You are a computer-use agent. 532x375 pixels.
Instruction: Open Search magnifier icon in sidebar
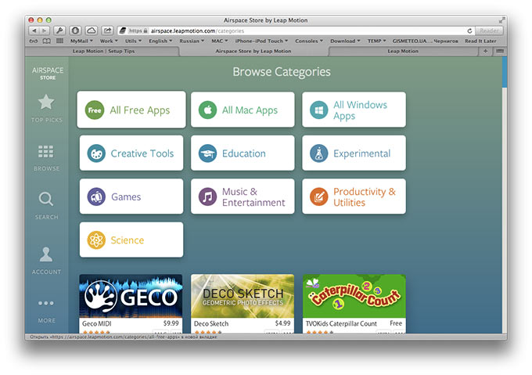[x=46, y=199]
